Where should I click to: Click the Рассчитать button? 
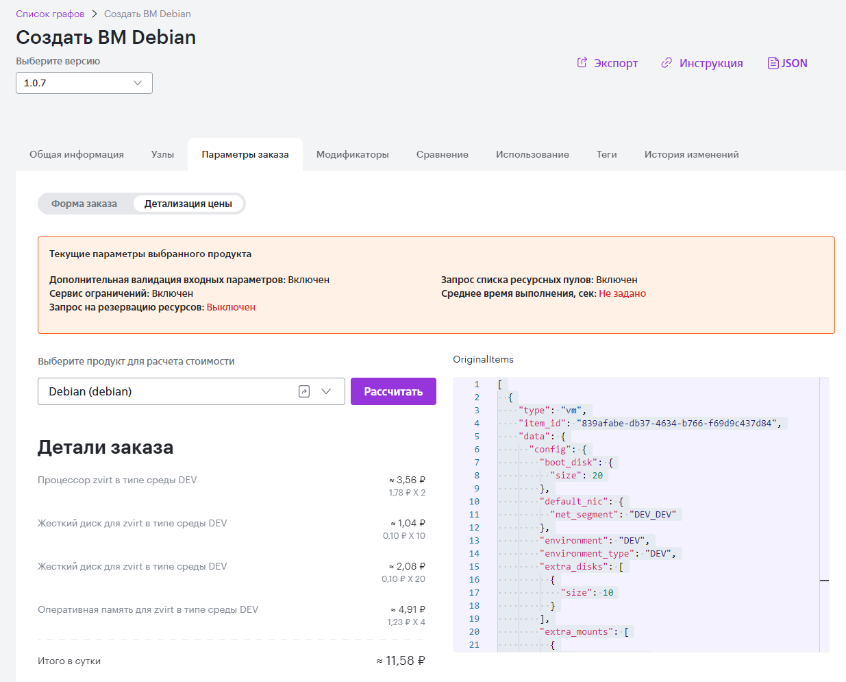[393, 391]
